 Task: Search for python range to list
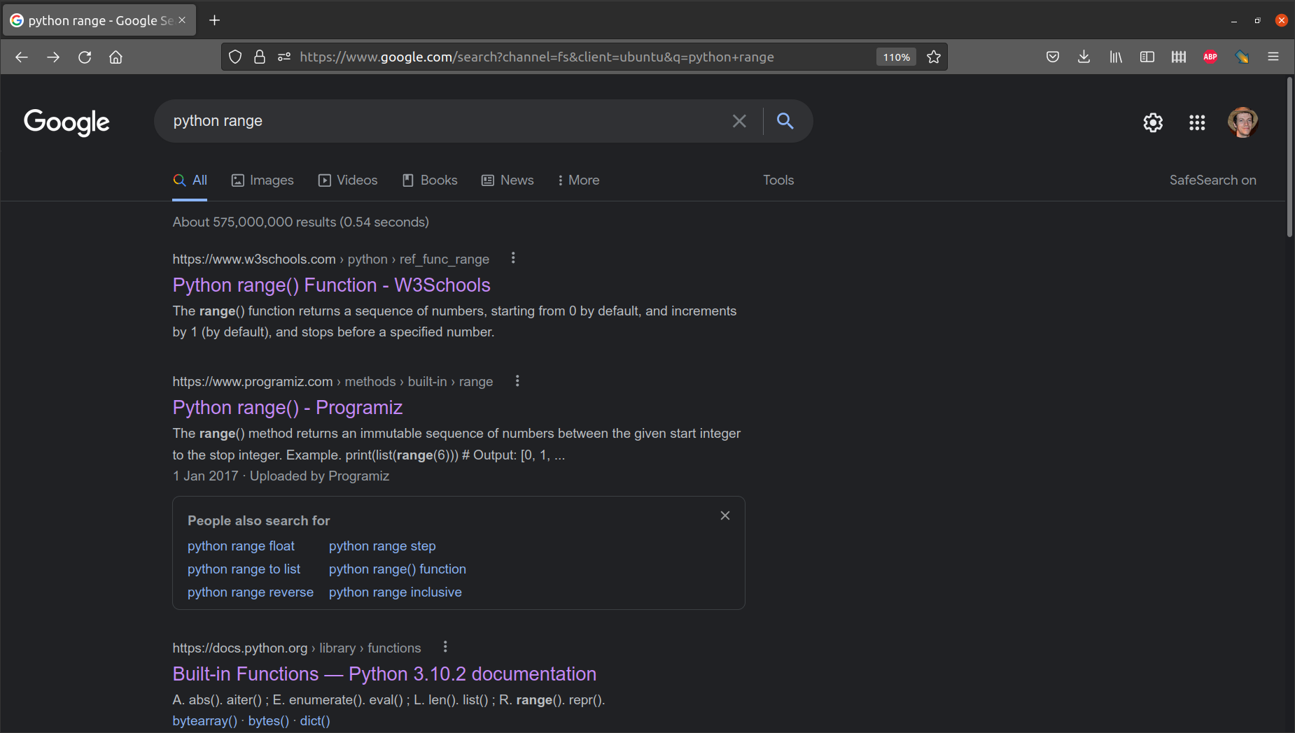[244, 569]
